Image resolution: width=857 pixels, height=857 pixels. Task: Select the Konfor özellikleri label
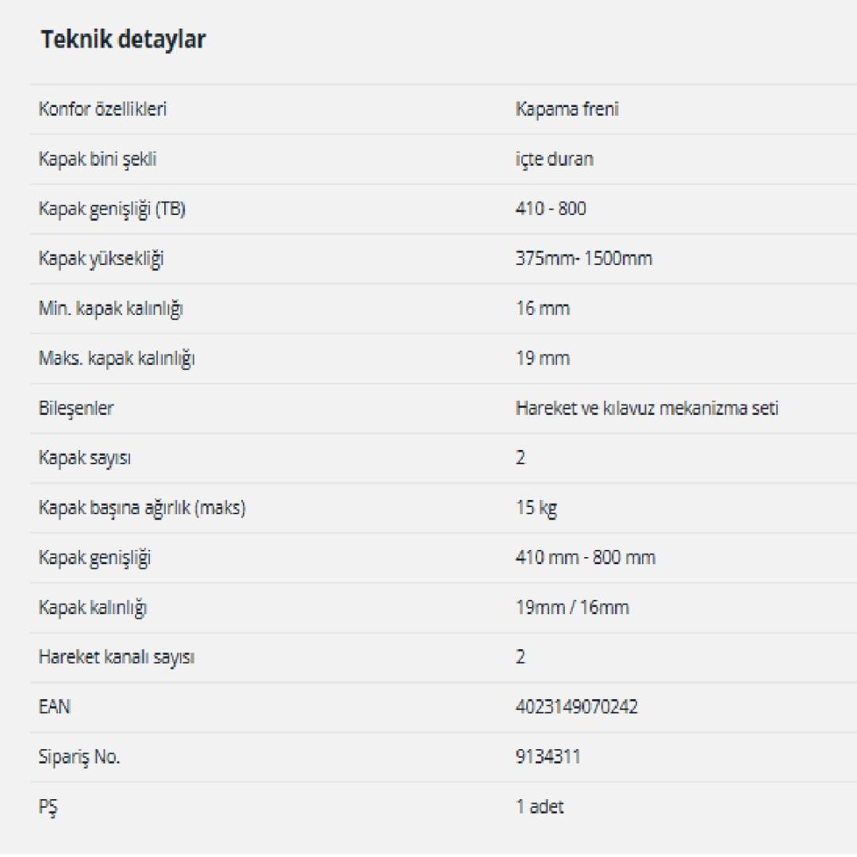tap(102, 110)
